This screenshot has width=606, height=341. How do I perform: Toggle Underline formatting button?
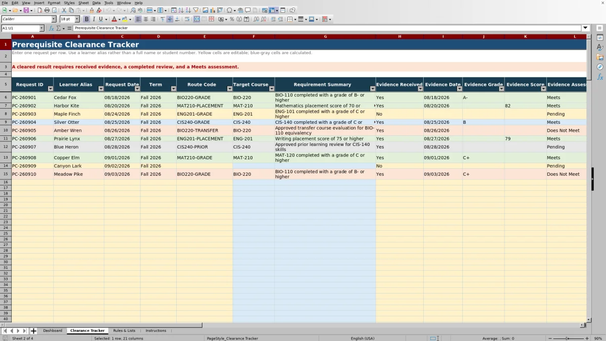tap(100, 19)
